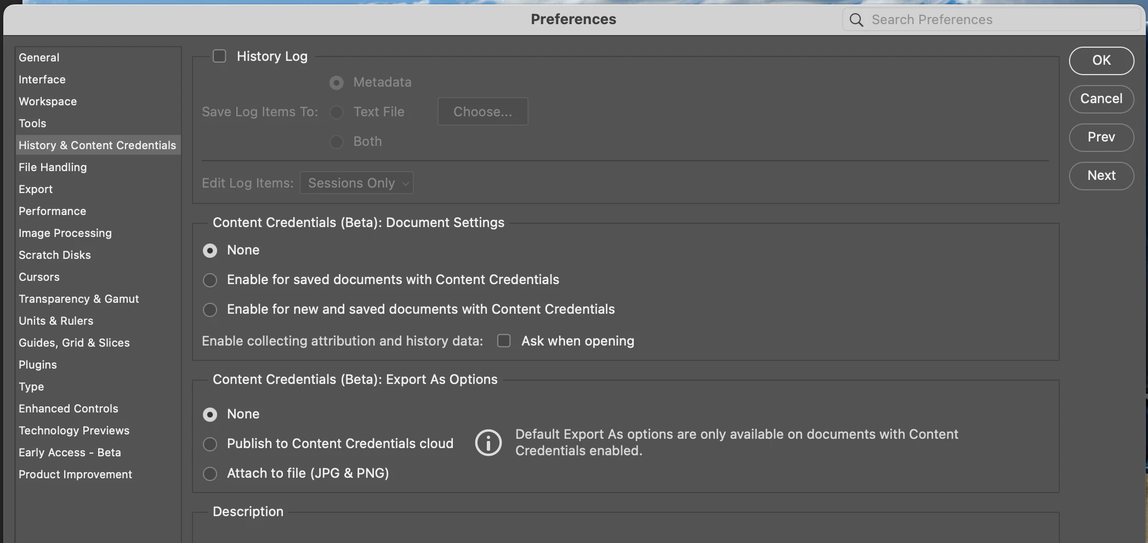Click the OK button
Screen dimensions: 1148x543
pyautogui.click(x=1101, y=60)
